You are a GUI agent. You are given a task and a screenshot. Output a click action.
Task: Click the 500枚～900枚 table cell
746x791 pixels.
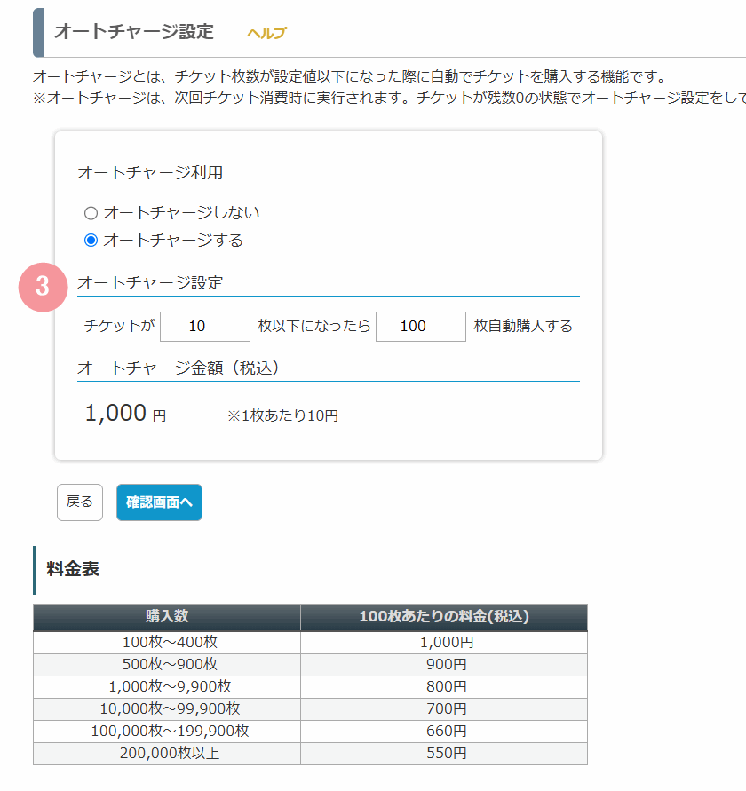(167, 665)
